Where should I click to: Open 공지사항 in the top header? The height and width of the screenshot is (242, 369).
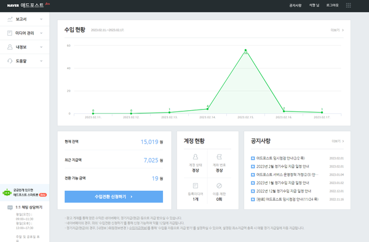pos(295,5)
